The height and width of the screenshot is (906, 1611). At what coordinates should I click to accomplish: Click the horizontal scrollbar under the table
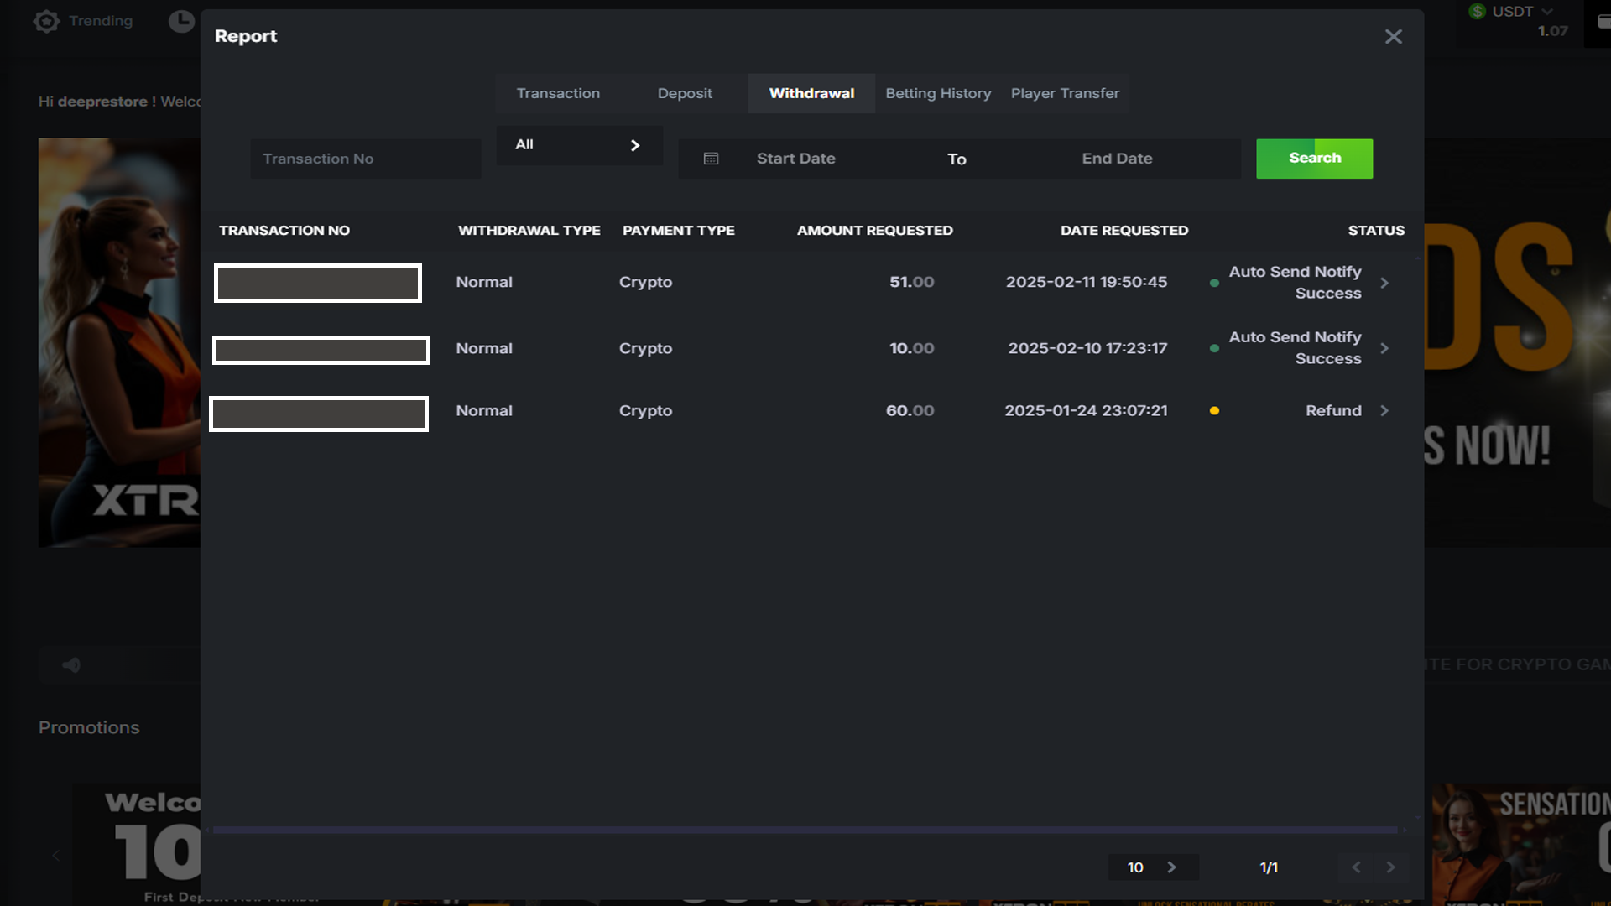click(805, 830)
